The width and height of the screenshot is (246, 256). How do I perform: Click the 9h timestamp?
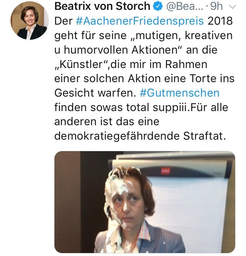click(216, 6)
